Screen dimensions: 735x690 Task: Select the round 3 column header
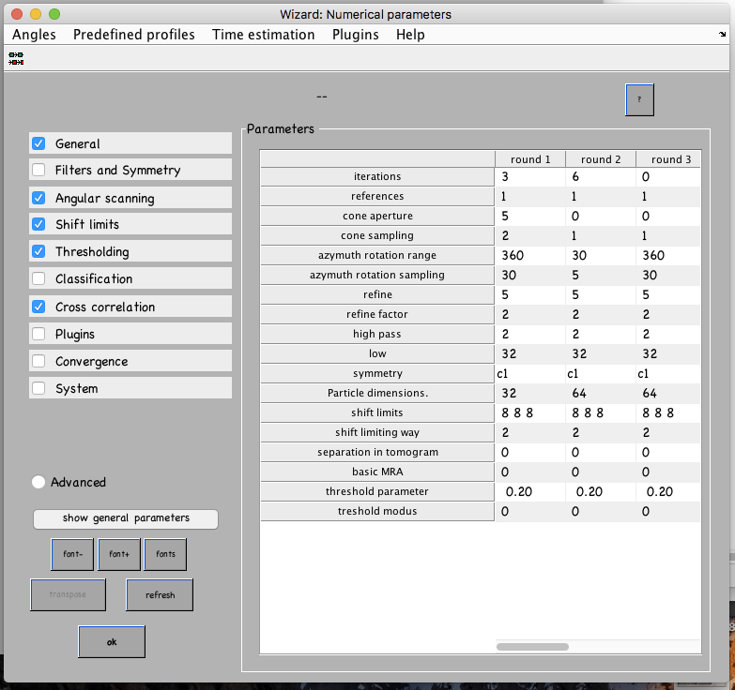tap(668, 159)
